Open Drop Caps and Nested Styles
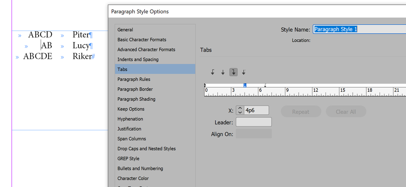Screen dimensions: 406x187 [147, 149]
